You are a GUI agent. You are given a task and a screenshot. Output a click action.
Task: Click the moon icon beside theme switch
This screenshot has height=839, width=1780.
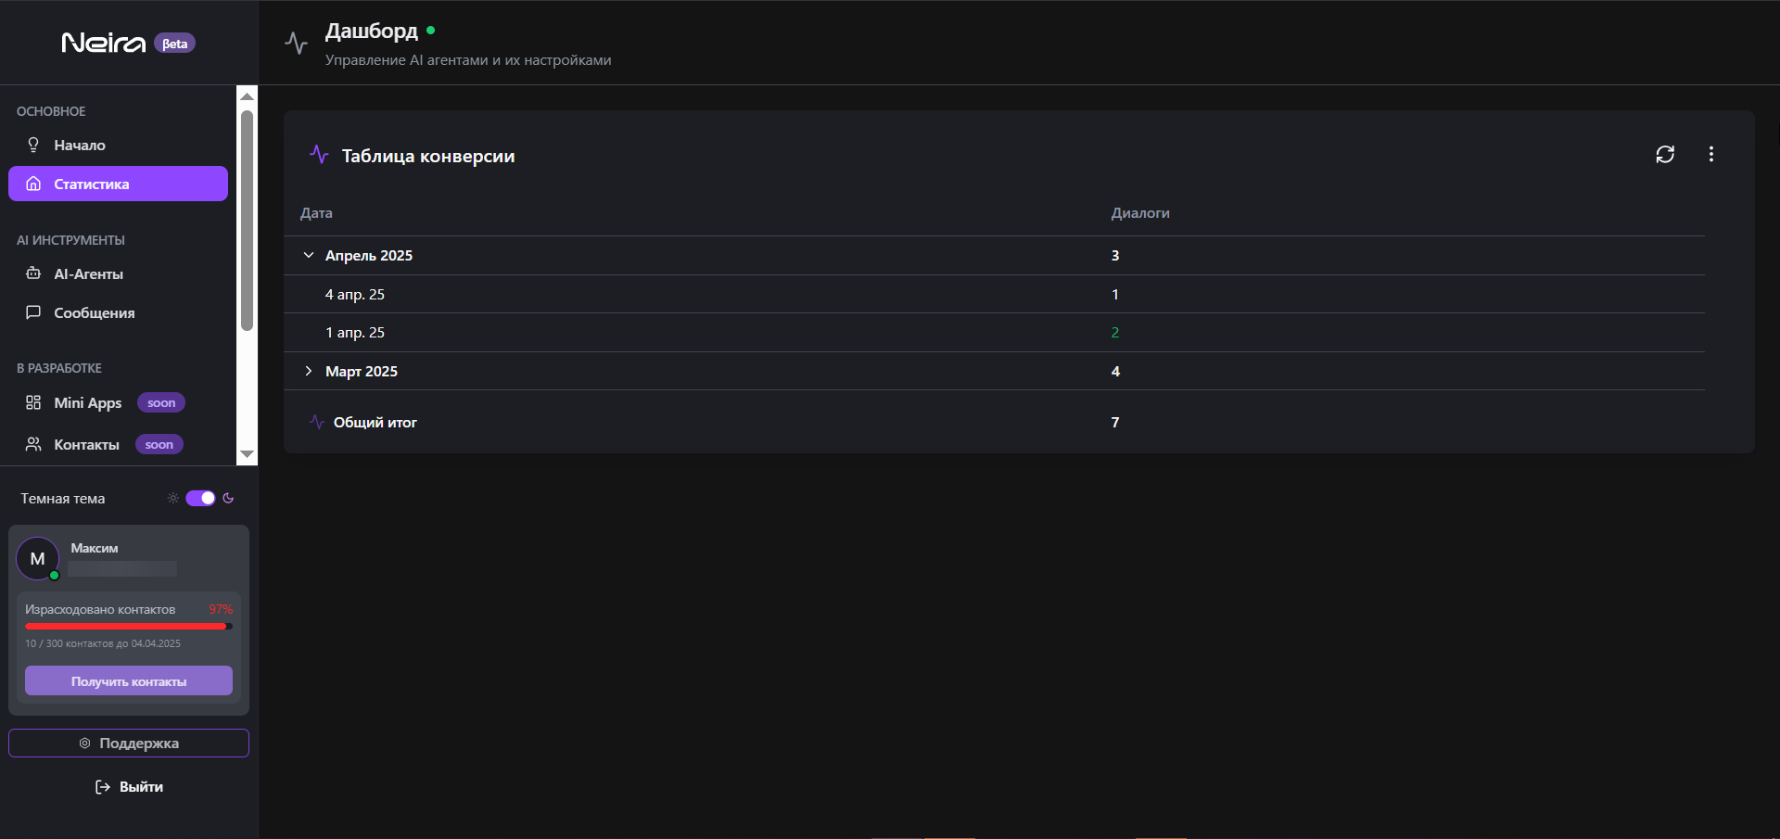(x=229, y=499)
